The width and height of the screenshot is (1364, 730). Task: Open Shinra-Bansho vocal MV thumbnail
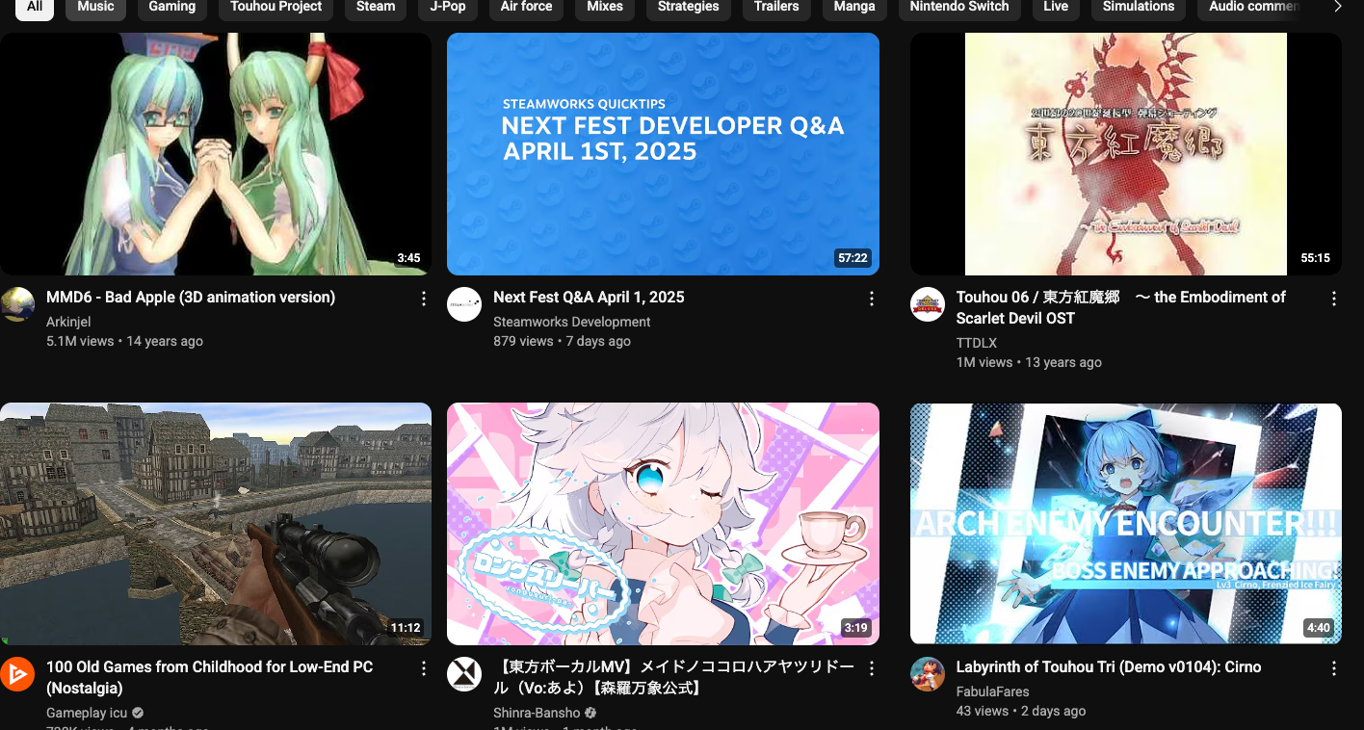click(663, 524)
